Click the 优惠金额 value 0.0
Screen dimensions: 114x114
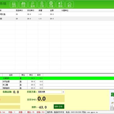[x=16, y=92]
